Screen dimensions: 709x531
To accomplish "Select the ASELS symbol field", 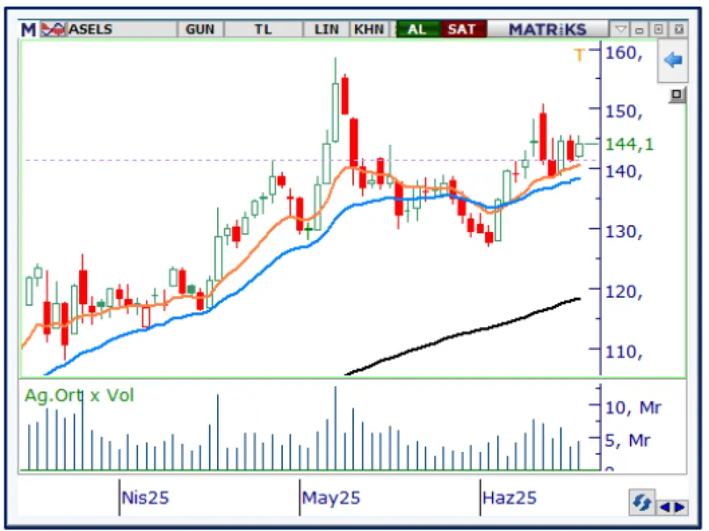I will [121, 30].
